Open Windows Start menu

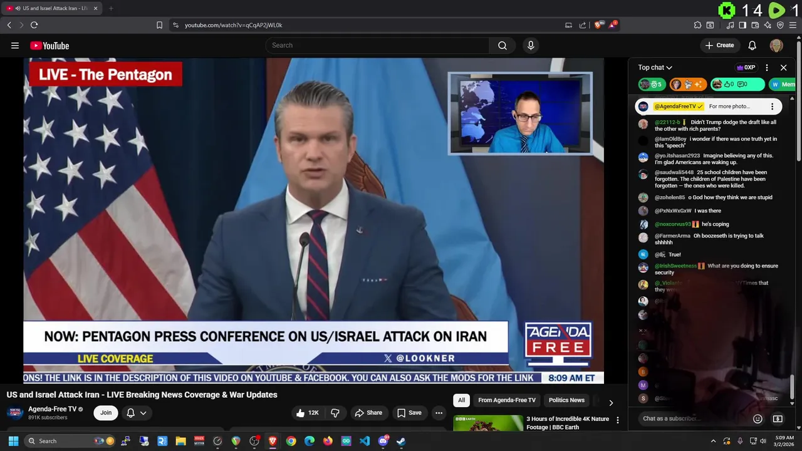13,441
